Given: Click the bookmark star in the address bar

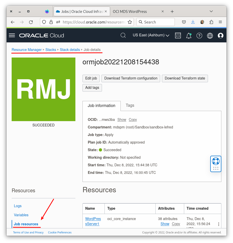Looking at the screenshot, I should (x=130, y=22).
